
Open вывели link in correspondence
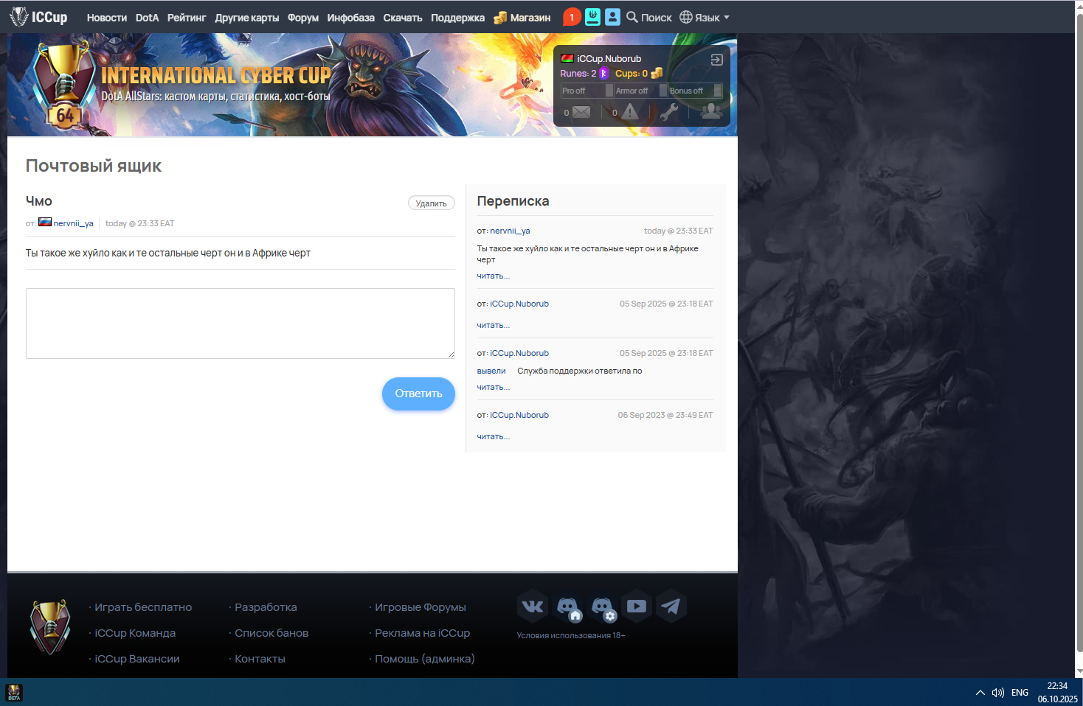click(491, 371)
